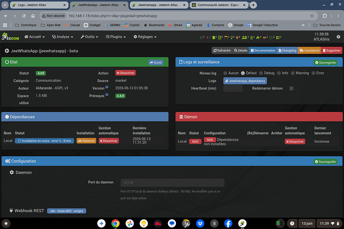
Task: Click the green flame summary icon
Action: coord(258,37)
